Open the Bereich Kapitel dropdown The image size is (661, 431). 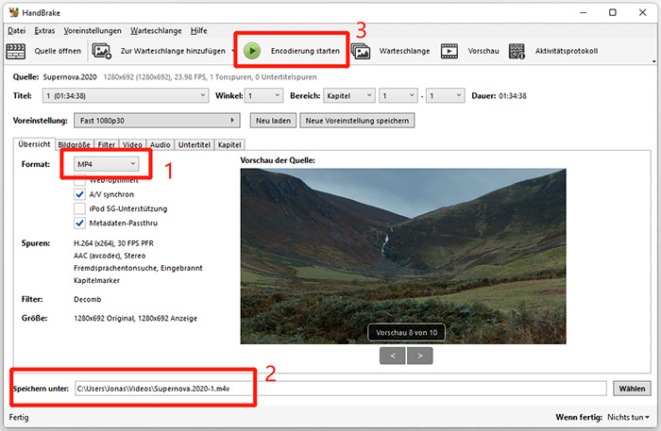[347, 95]
